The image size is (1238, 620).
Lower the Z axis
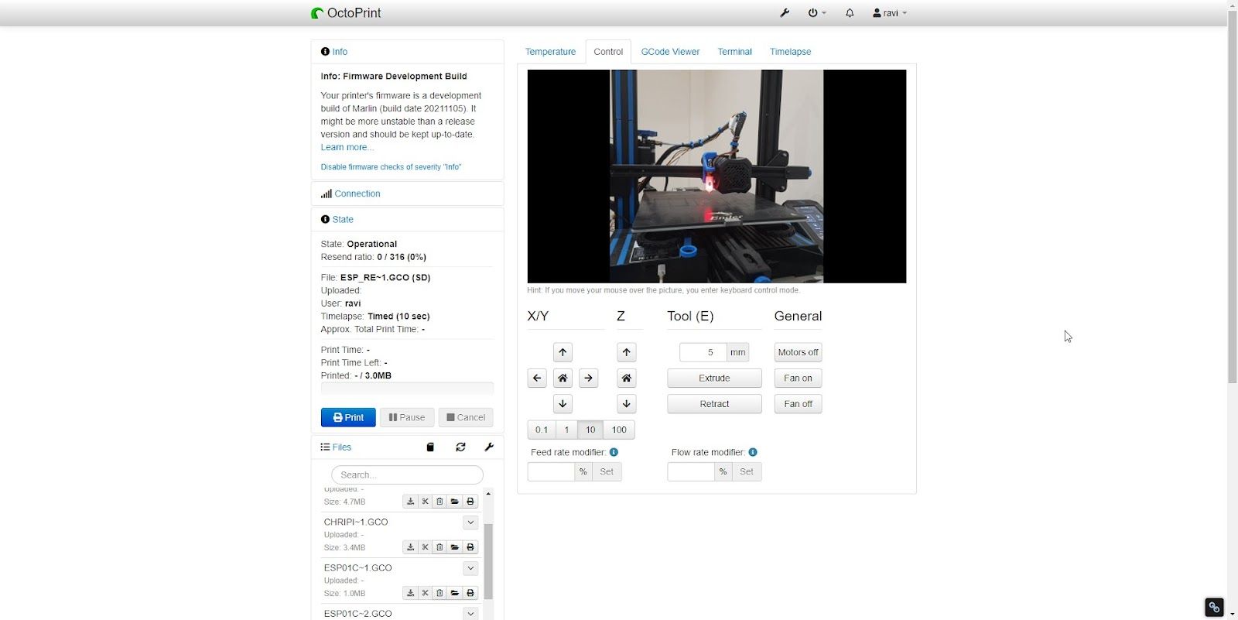click(x=627, y=404)
